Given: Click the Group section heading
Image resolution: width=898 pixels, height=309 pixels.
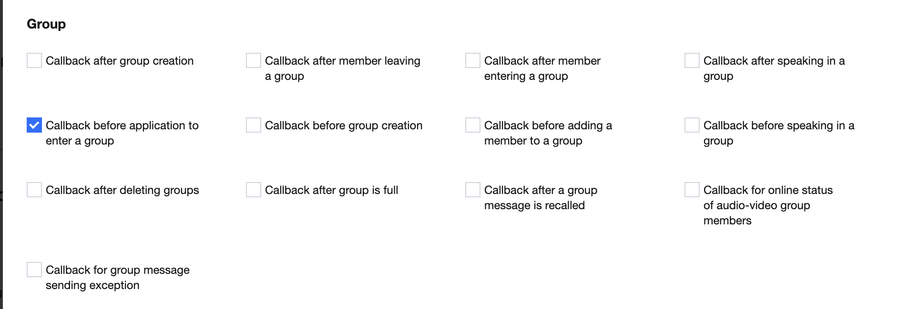Looking at the screenshot, I should [46, 24].
